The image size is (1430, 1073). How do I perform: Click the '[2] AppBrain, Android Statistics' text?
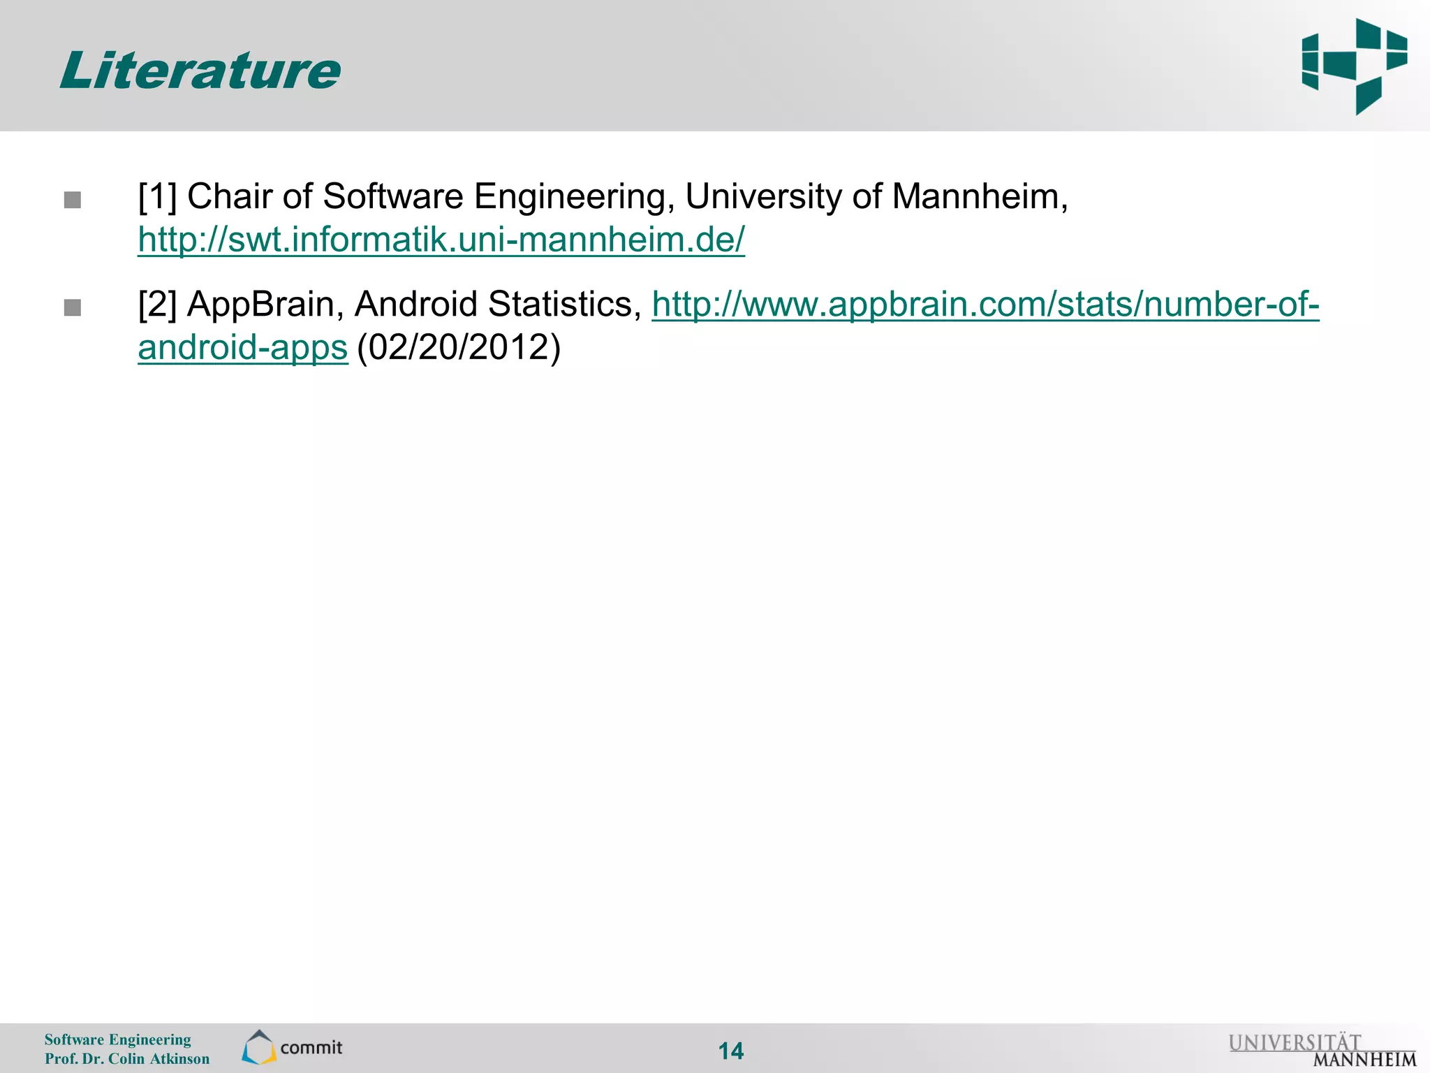(390, 305)
